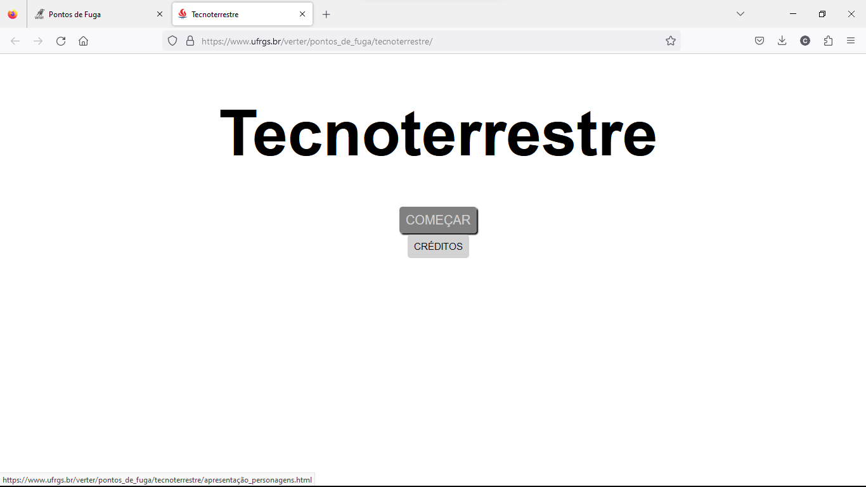The height and width of the screenshot is (487, 866).
Task: Click the back navigation arrow
Action: click(15, 41)
